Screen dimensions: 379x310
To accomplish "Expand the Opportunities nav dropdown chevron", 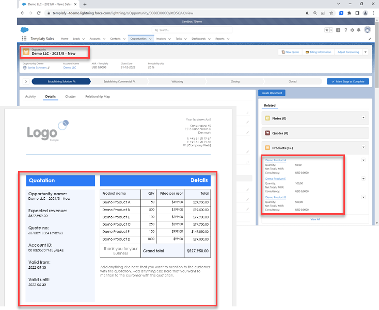I will pos(150,39).
